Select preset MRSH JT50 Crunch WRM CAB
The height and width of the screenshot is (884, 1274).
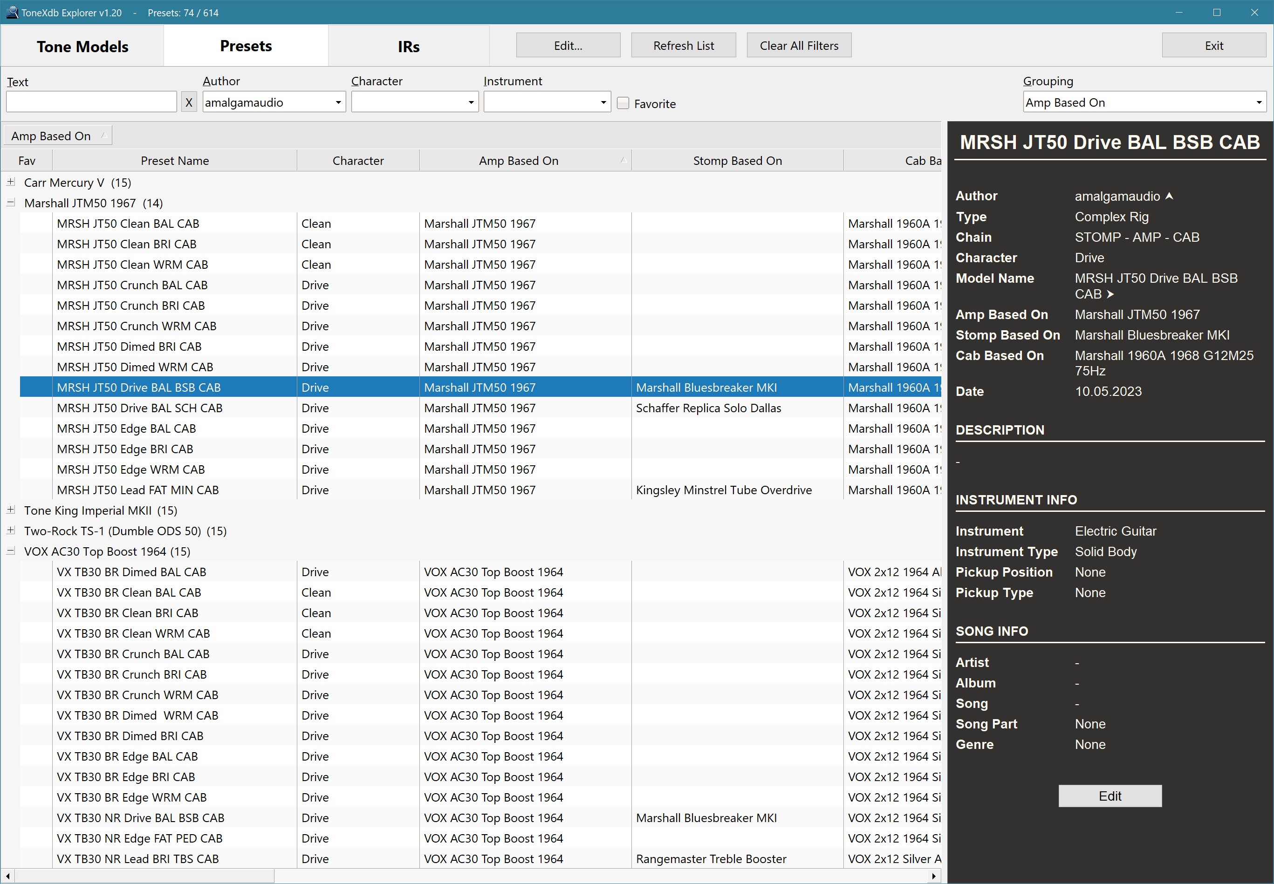[x=137, y=326]
